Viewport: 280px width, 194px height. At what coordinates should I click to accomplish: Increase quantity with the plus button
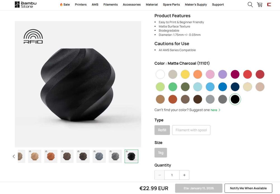(184, 175)
